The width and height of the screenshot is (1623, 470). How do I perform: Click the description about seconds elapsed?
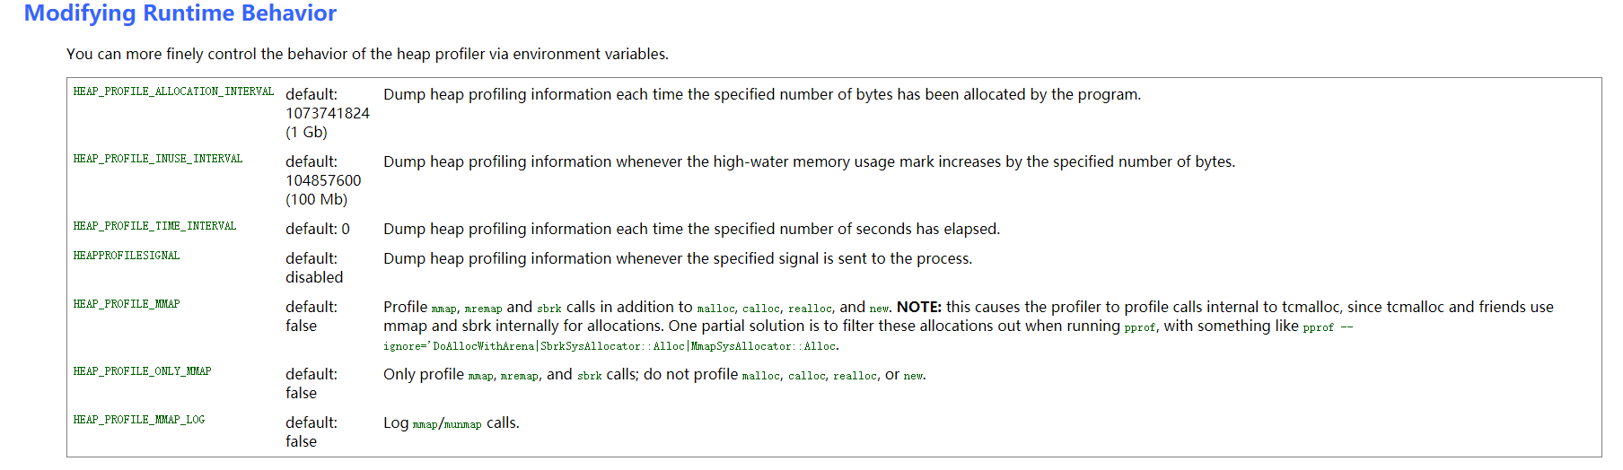click(691, 229)
